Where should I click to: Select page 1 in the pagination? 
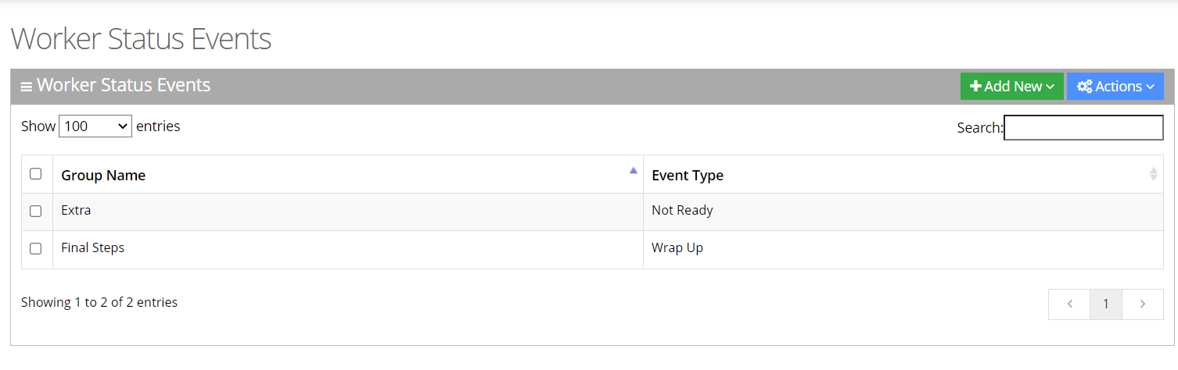click(x=1106, y=304)
